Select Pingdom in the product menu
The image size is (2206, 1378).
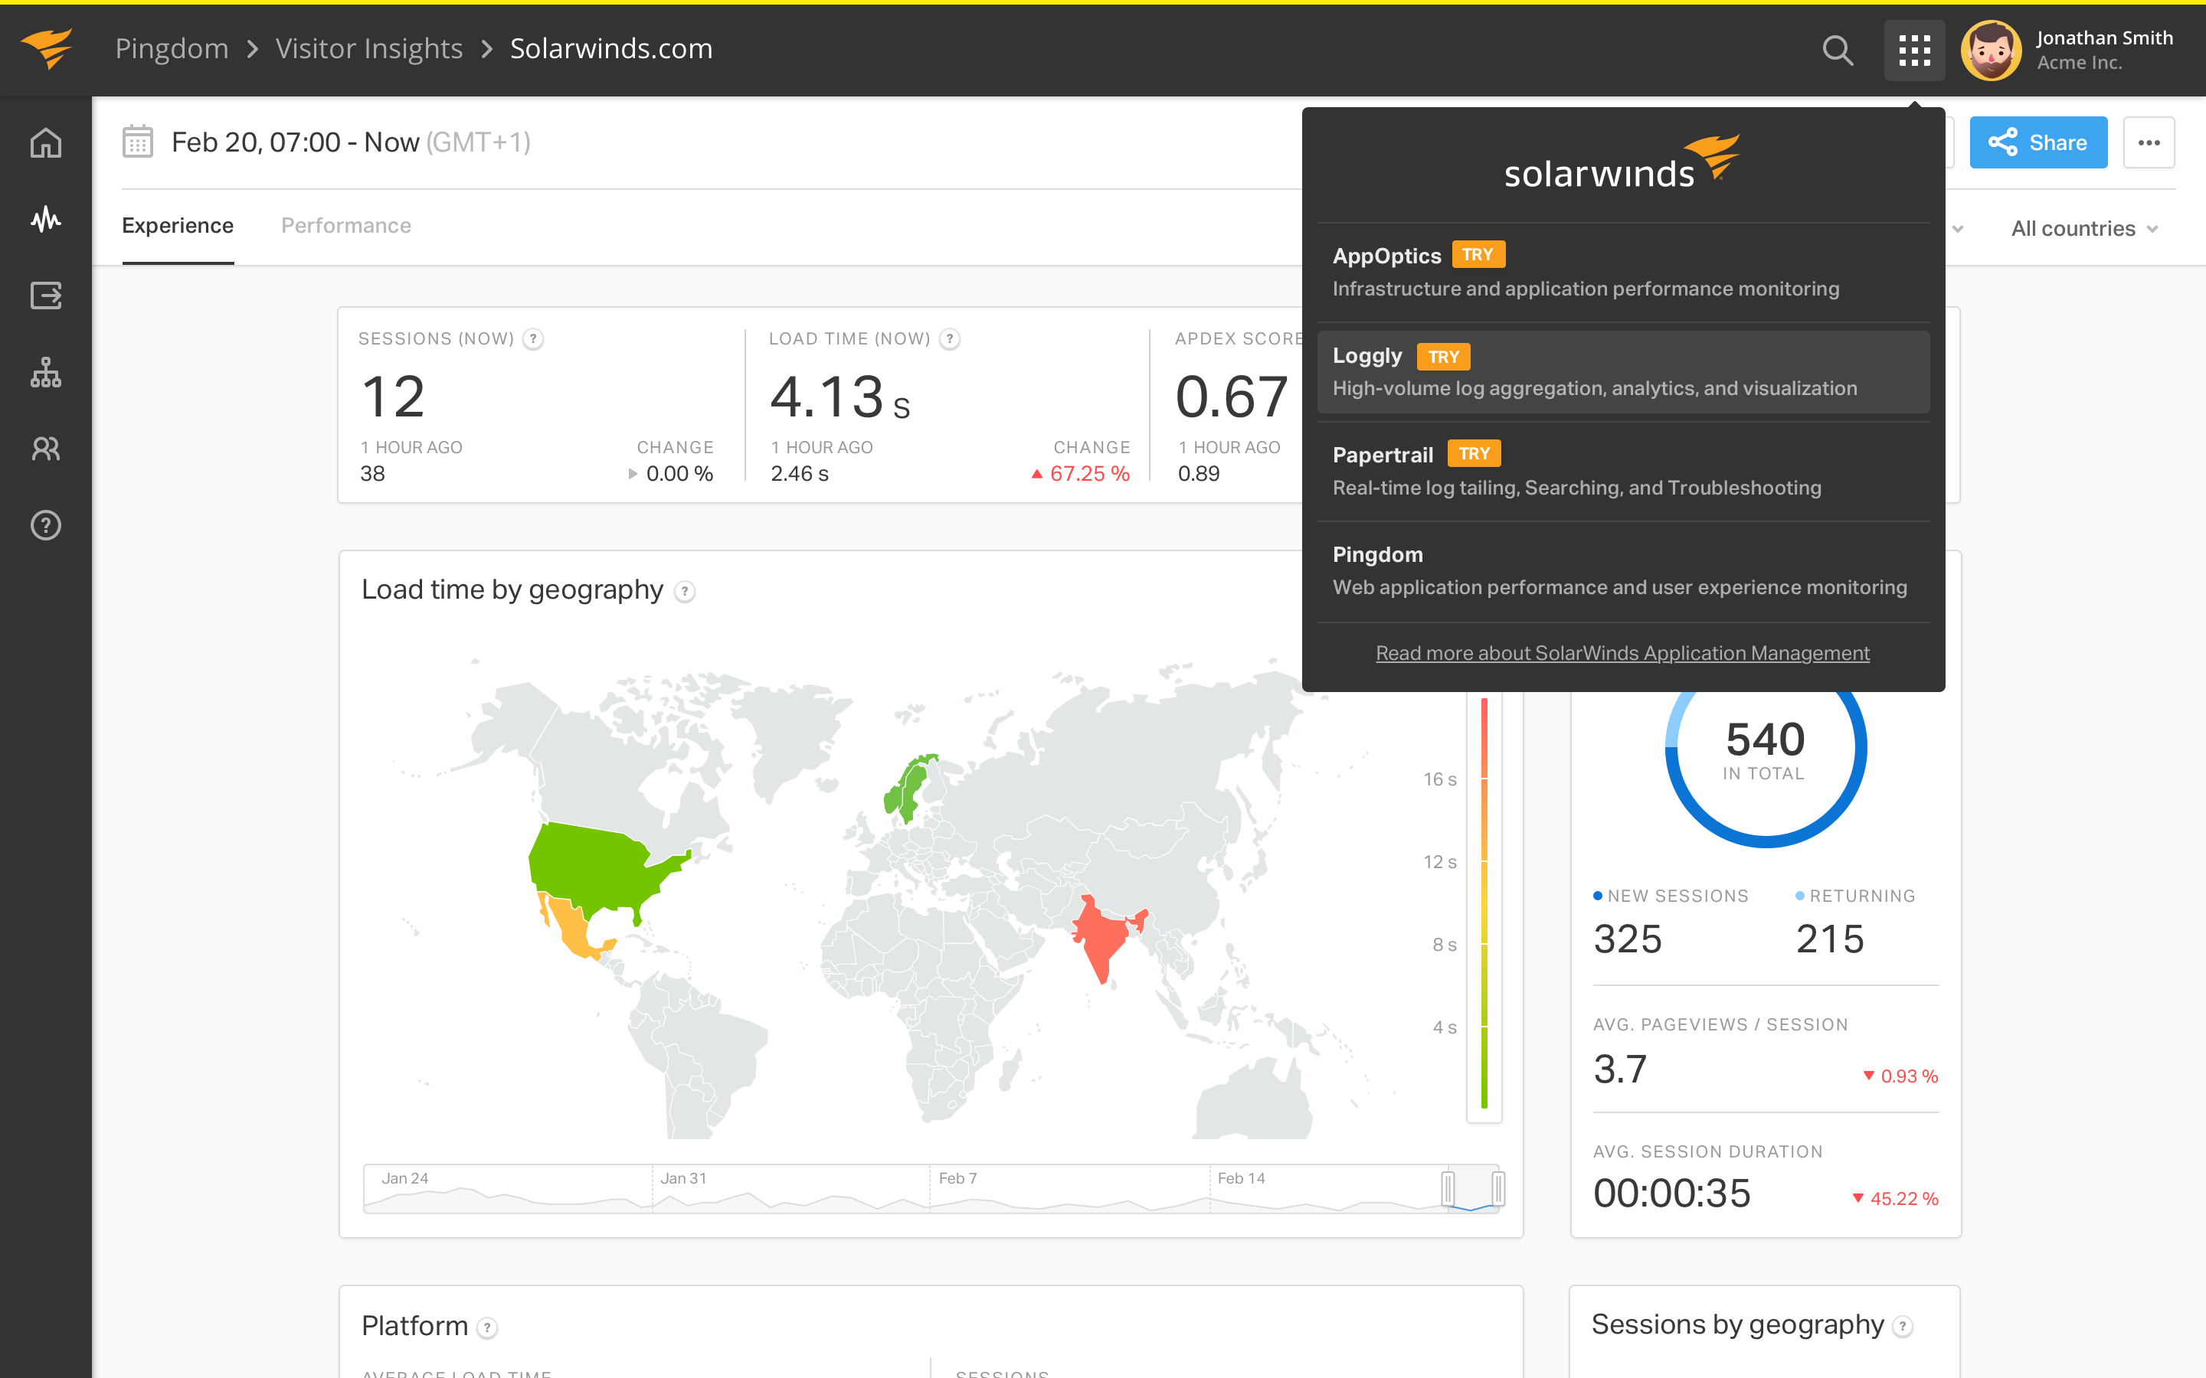(1624, 570)
